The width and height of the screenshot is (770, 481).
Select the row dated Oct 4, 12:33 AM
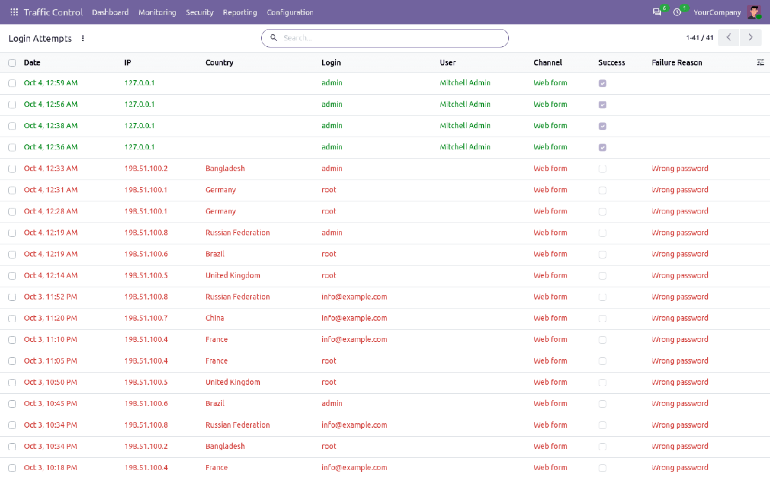click(x=12, y=169)
